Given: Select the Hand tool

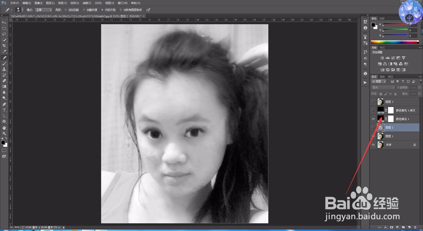Looking at the screenshot, I should click(4, 127).
